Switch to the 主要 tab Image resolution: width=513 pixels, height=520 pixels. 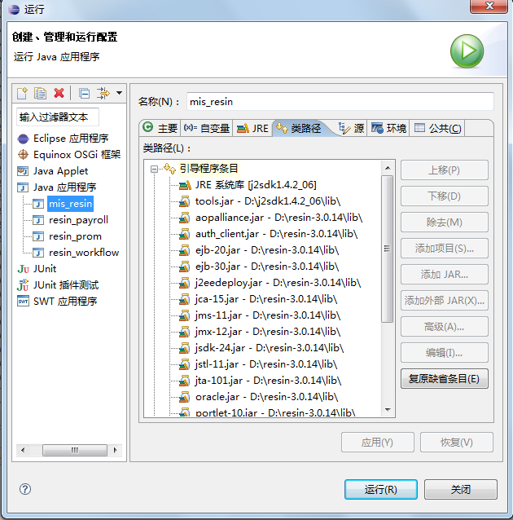[160, 128]
